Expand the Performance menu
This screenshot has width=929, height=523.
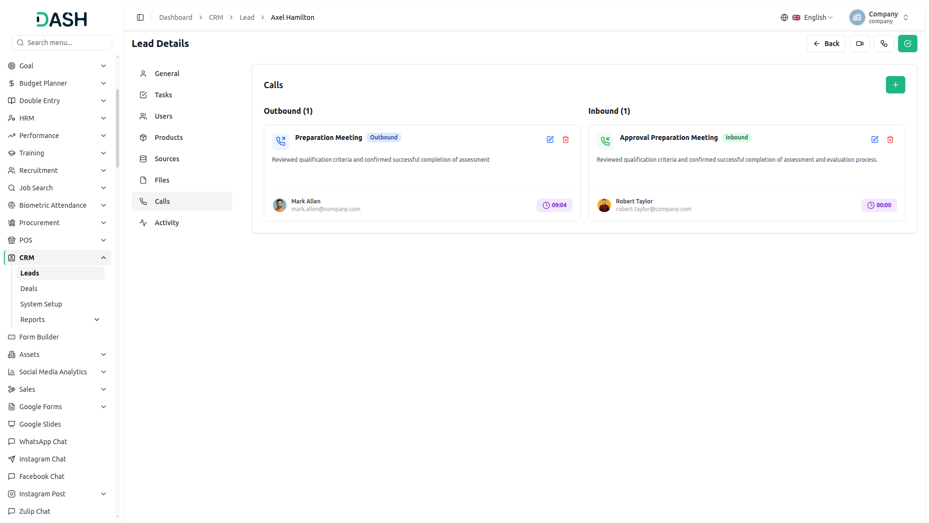click(104, 136)
